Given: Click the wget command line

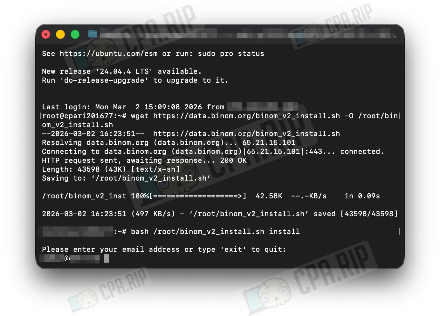Looking at the screenshot, I should point(220,120).
